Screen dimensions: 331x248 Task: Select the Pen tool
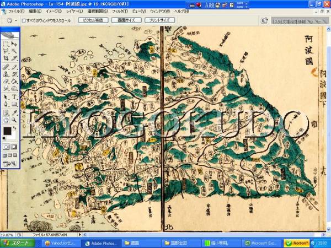click(x=6, y=104)
